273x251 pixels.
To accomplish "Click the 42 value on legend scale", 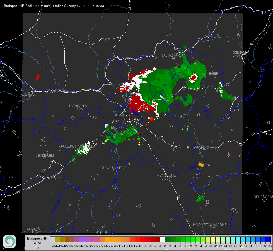I will pos(270,246).
